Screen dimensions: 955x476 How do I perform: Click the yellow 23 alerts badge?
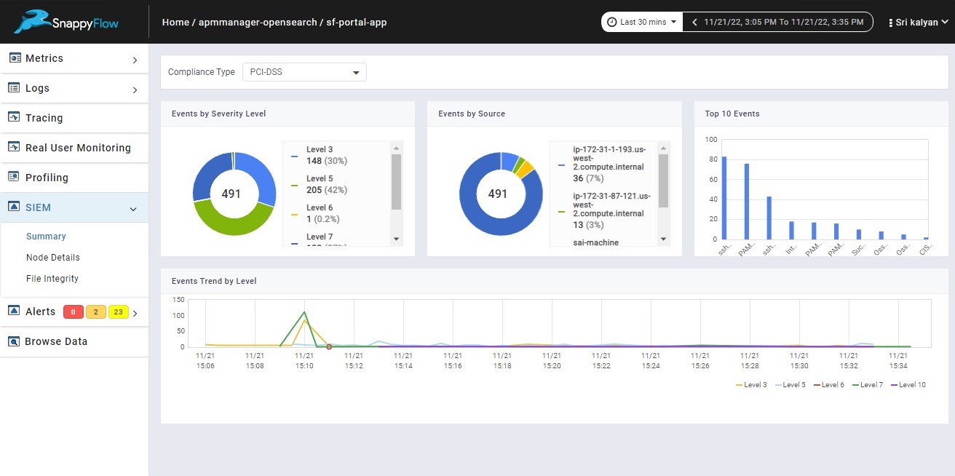tap(118, 312)
